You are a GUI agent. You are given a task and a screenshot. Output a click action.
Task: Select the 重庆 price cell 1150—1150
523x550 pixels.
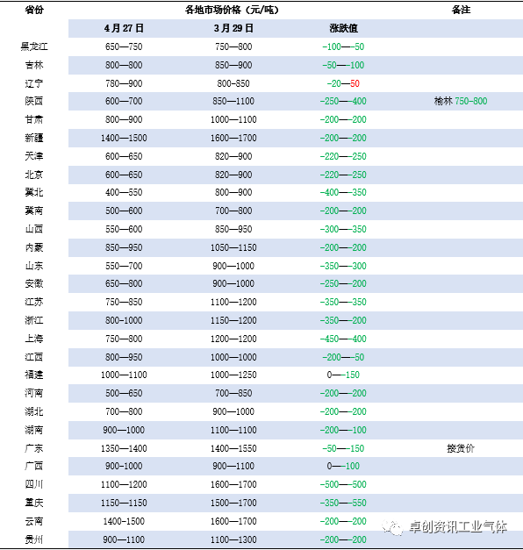124,503
